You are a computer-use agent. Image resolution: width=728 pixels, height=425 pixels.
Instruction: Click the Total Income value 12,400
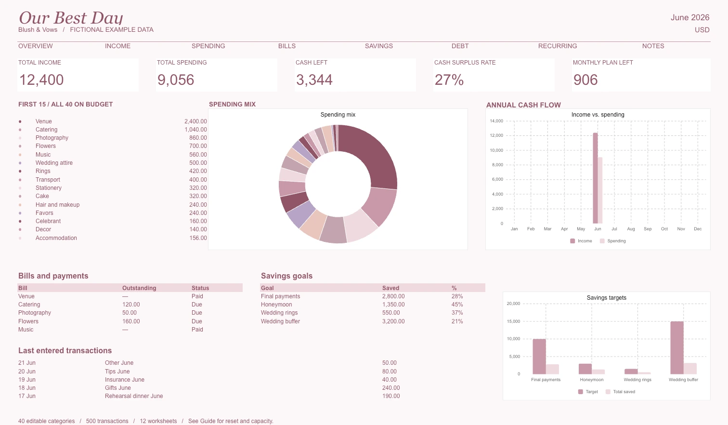click(42, 80)
